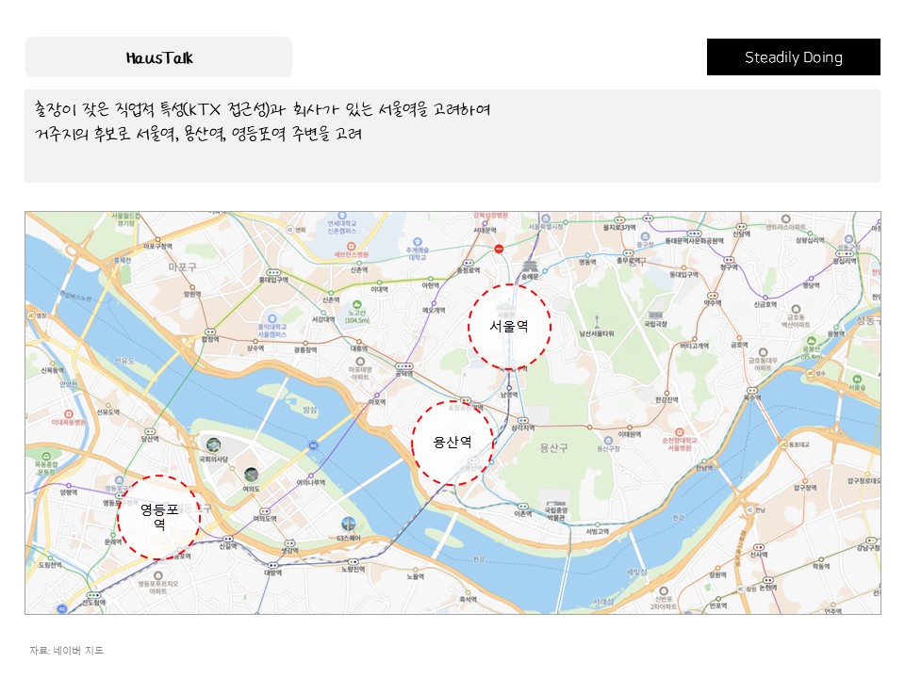Click the 애오개역 station label
This screenshot has height=678, width=905.
(x=434, y=310)
